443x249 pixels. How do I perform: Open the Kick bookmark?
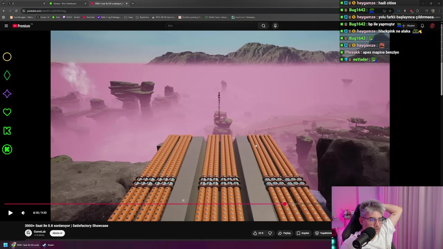[56, 17]
